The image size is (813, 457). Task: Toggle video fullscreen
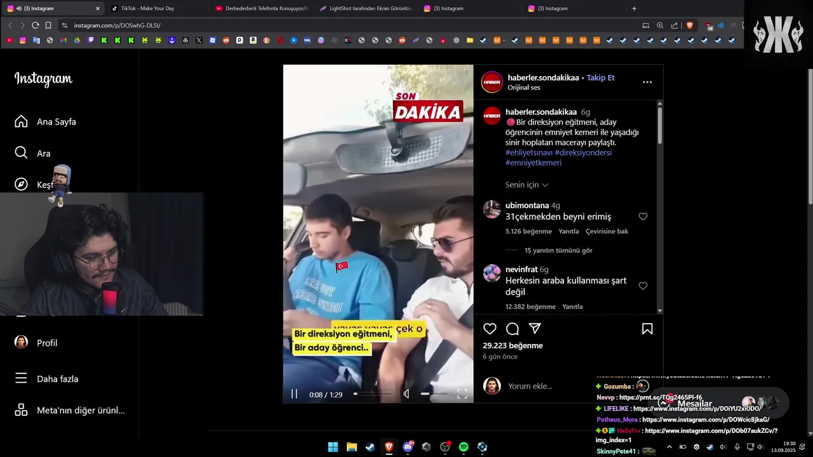point(462,394)
